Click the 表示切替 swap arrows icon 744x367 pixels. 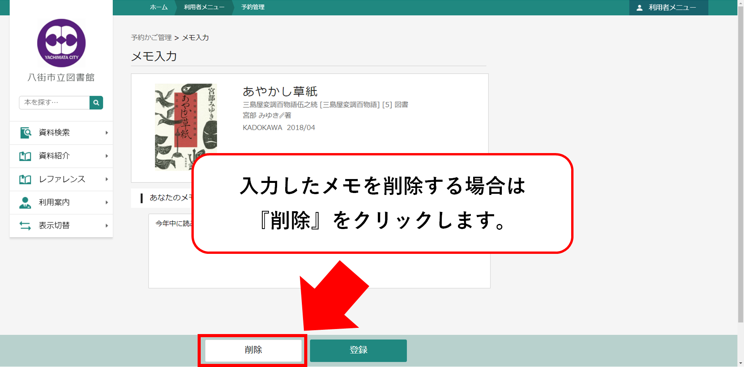pos(25,226)
